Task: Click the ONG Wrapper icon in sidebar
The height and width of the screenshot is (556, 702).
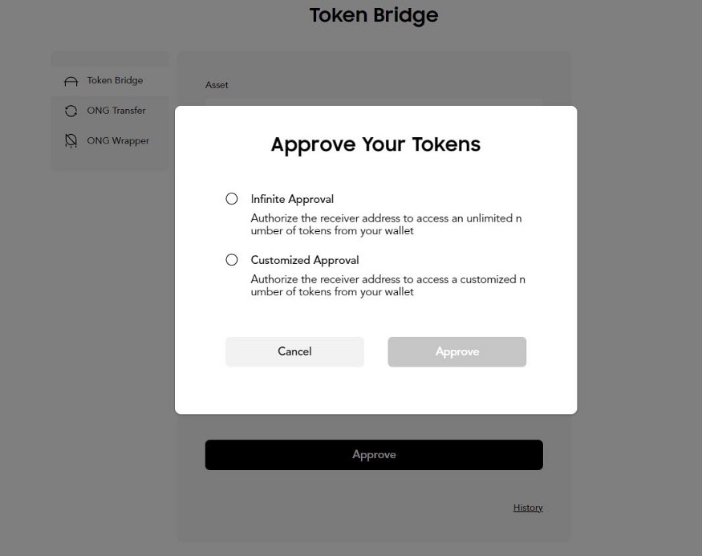Action: [x=71, y=141]
